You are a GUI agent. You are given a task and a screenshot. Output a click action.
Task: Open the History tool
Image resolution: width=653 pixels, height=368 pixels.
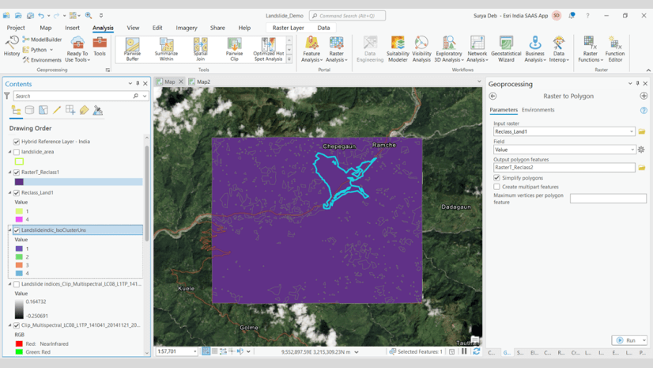pyautogui.click(x=12, y=46)
